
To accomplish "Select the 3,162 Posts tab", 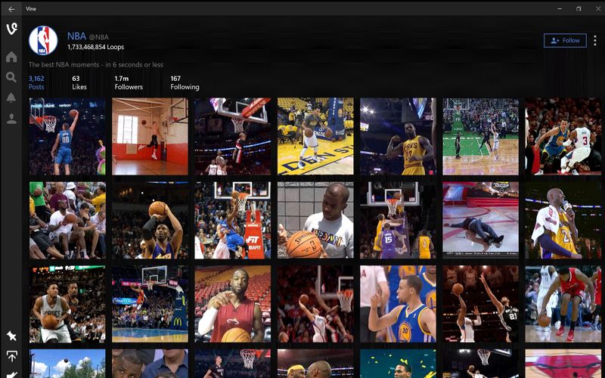I will [x=36, y=82].
